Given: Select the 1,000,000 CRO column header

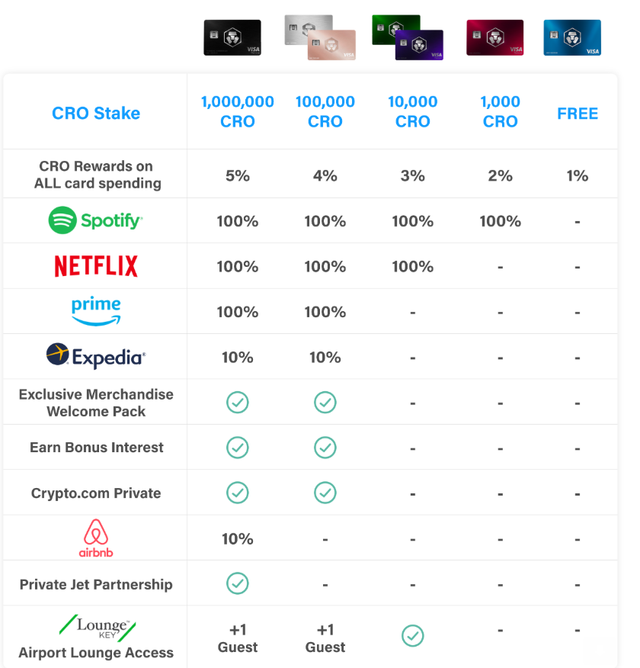Looking at the screenshot, I should coord(238,111).
